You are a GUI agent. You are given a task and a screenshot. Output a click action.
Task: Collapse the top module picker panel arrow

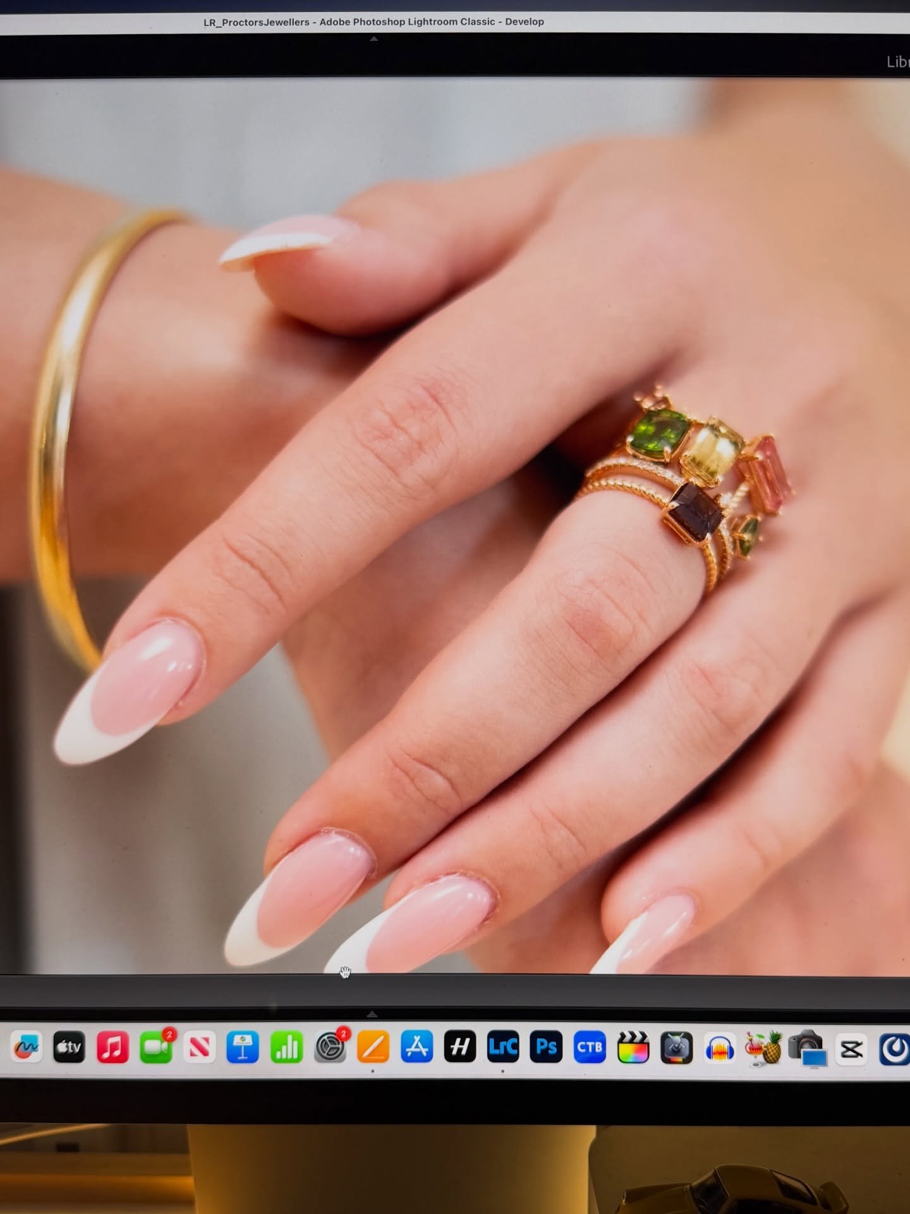click(374, 39)
